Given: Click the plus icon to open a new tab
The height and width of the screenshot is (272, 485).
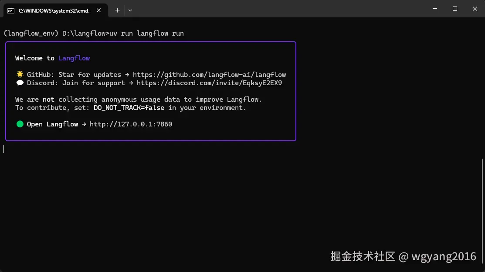Looking at the screenshot, I should [x=117, y=10].
